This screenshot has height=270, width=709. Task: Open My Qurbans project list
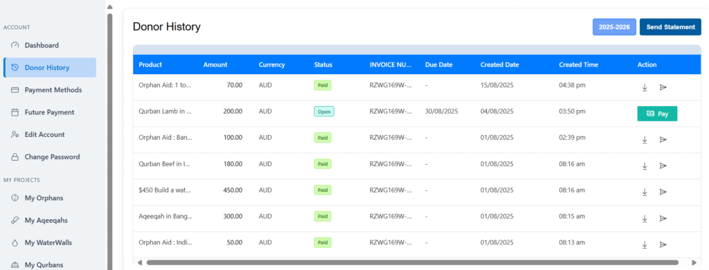50,265
